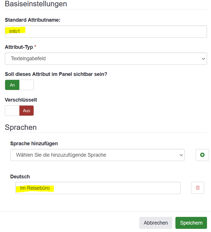Toggle the Verschlüsselt encryption switch
Image resolution: width=211 pixels, height=232 pixels.
pyautogui.click(x=19, y=111)
